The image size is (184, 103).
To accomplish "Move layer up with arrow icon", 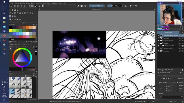I will [169, 70].
